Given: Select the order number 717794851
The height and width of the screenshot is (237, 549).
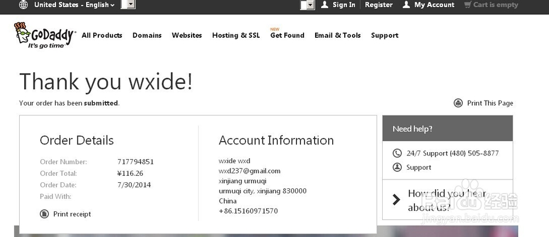Looking at the screenshot, I should pyautogui.click(x=136, y=162).
